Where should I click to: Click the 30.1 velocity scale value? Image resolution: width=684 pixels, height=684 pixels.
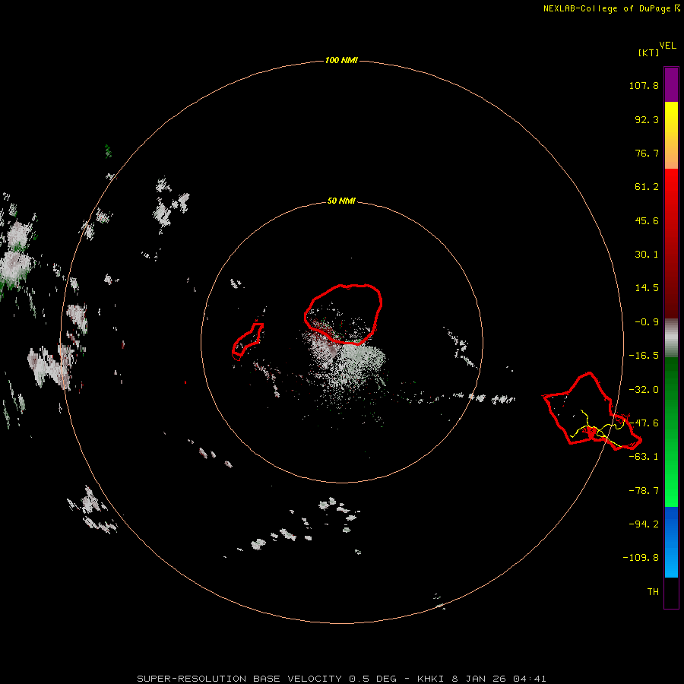[x=647, y=255]
